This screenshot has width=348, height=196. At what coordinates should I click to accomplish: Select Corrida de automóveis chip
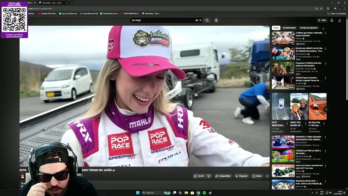(x=309, y=28)
